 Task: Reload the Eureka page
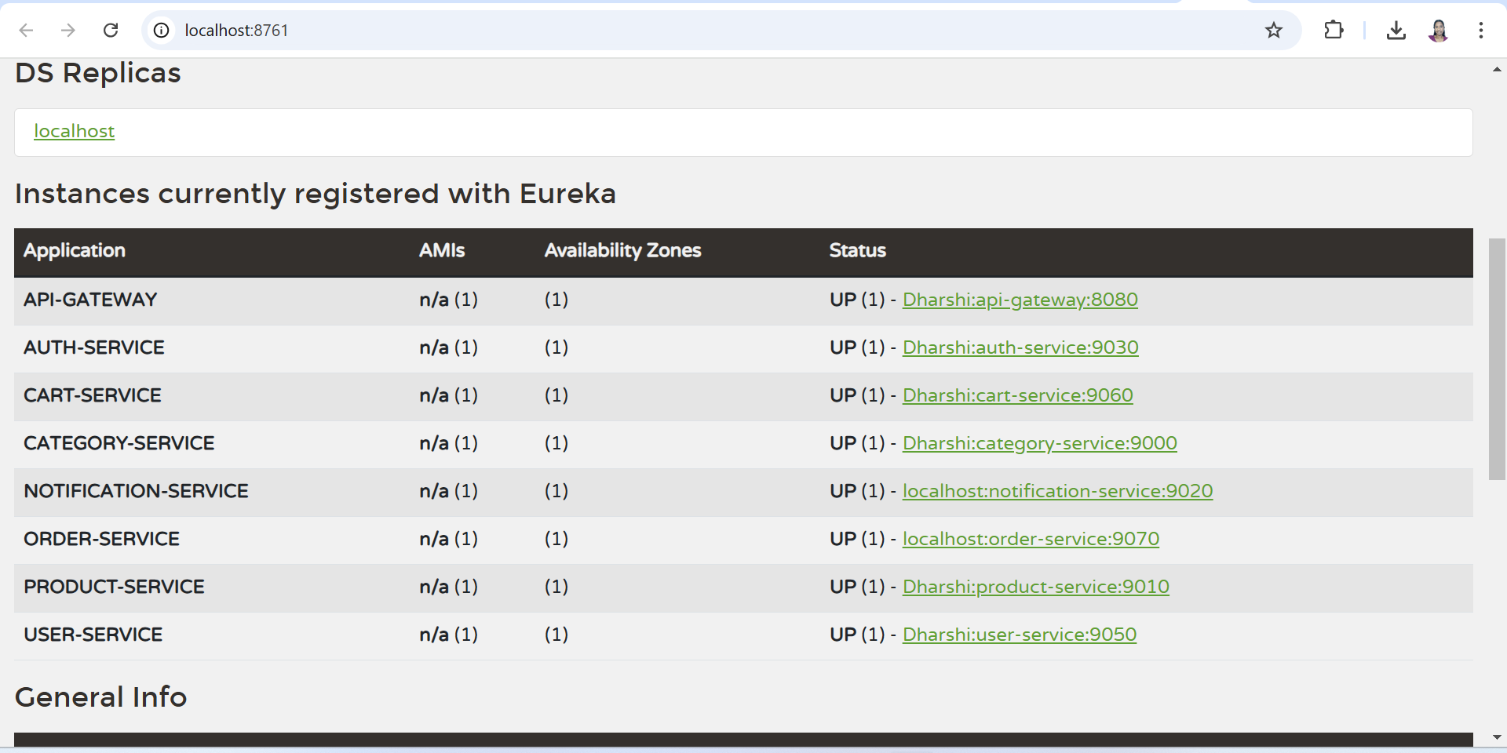(111, 30)
